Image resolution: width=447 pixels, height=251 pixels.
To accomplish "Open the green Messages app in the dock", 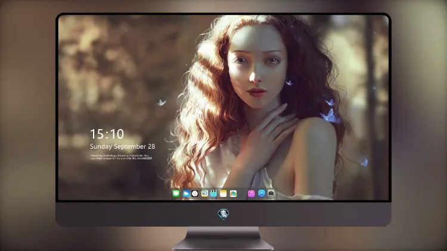I will [176, 194].
